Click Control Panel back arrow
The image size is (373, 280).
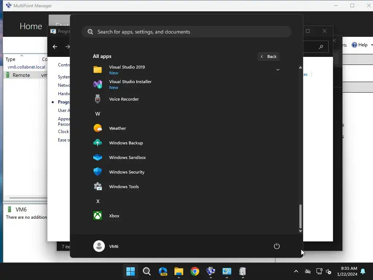(x=55, y=47)
